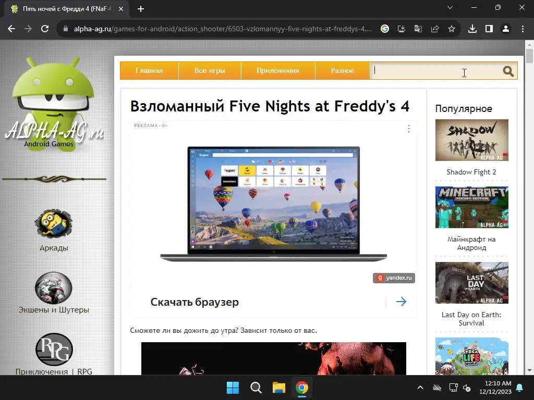The height and width of the screenshot is (400, 534).
Task: Click the Chrome taskbar icon
Action: [302, 387]
